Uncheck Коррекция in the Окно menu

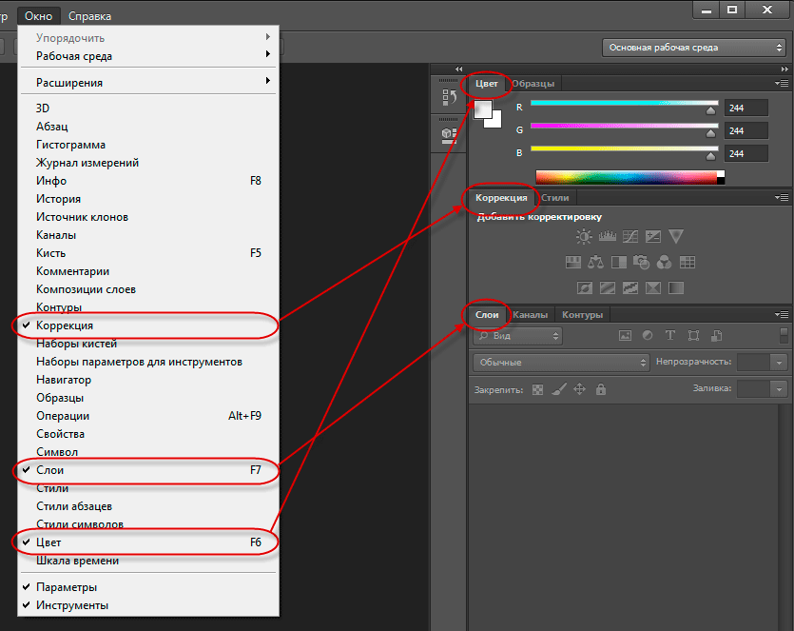(149, 325)
